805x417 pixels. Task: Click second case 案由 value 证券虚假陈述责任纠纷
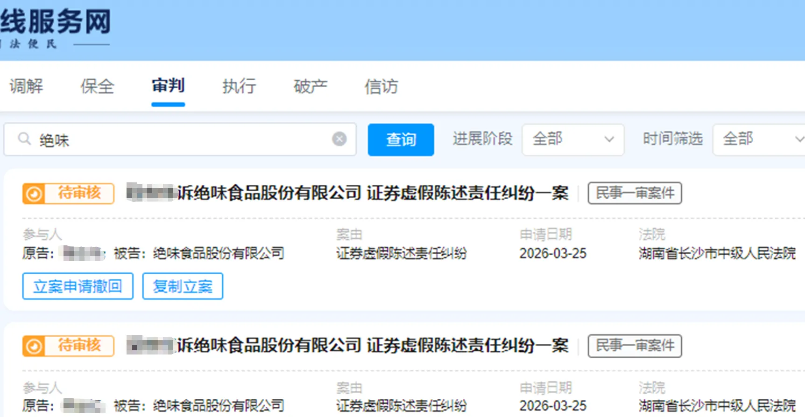pyautogui.click(x=402, y=406)
